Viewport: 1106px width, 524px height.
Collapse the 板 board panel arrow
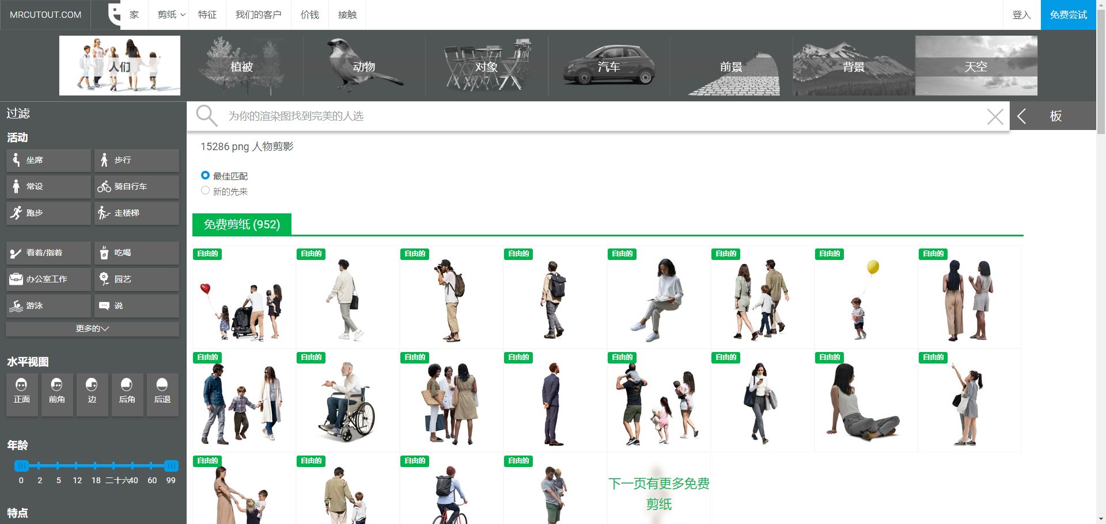coord(1022,116)
